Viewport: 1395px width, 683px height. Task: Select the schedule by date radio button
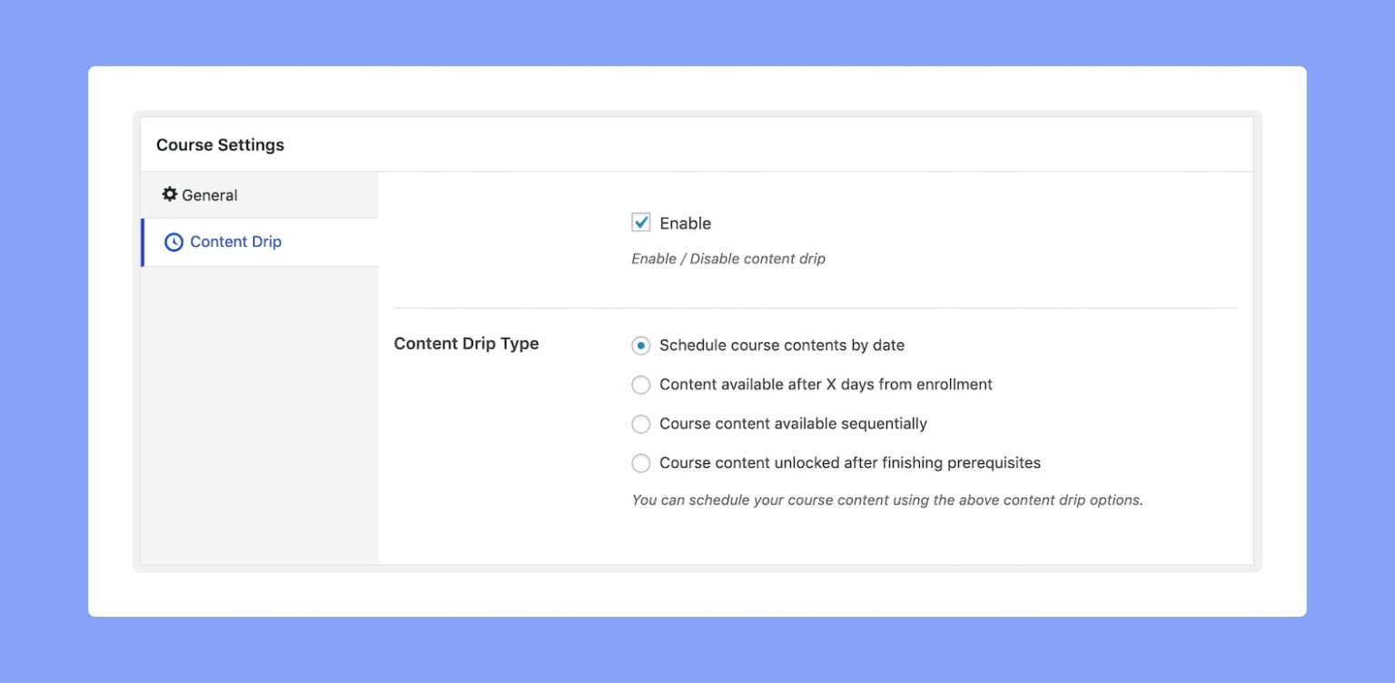(x=641, y=345)
